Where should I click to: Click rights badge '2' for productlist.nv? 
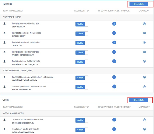pyautogui.click(x=114, y=24)
